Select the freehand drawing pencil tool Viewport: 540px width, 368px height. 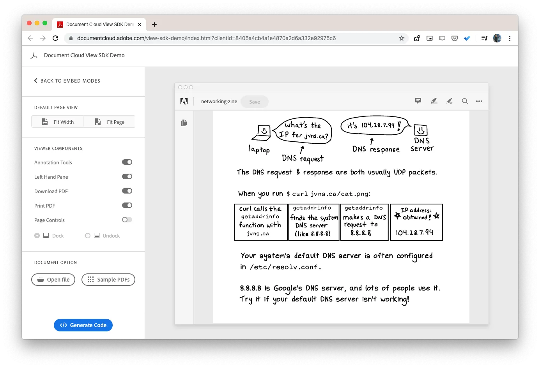pyautogui.click(x=449, y=101)
